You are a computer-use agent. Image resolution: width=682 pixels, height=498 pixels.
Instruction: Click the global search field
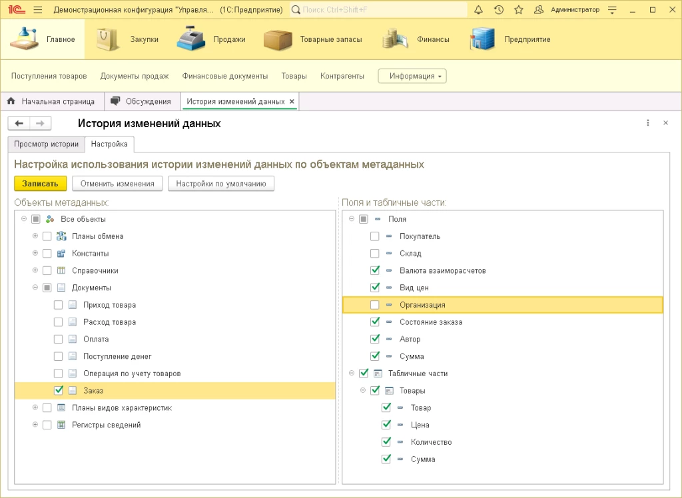378,9
